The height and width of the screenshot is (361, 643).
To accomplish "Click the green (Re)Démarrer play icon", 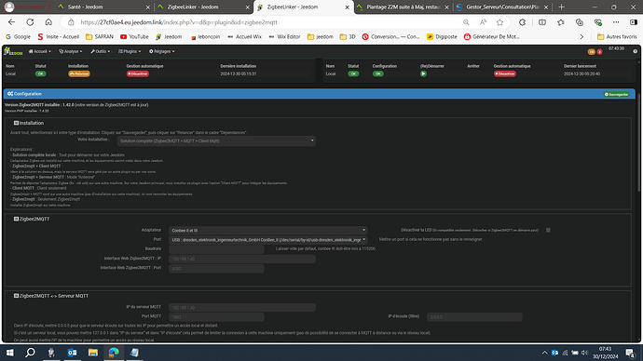I will click(423, 74).
